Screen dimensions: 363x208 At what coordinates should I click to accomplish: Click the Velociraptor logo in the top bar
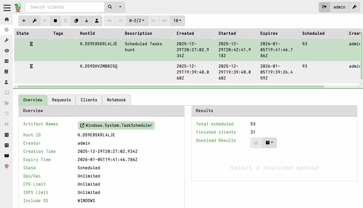coord(18,7)
